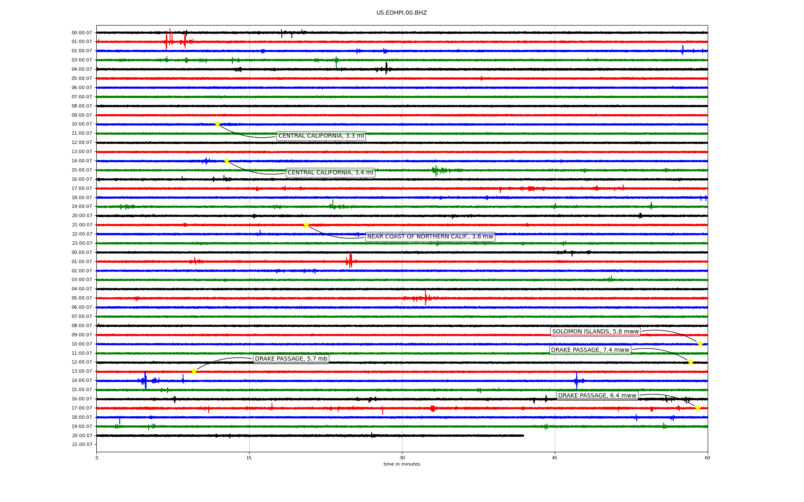Click the 05:00:07 label near the top
804x502 pixels.
coord(82,79)
